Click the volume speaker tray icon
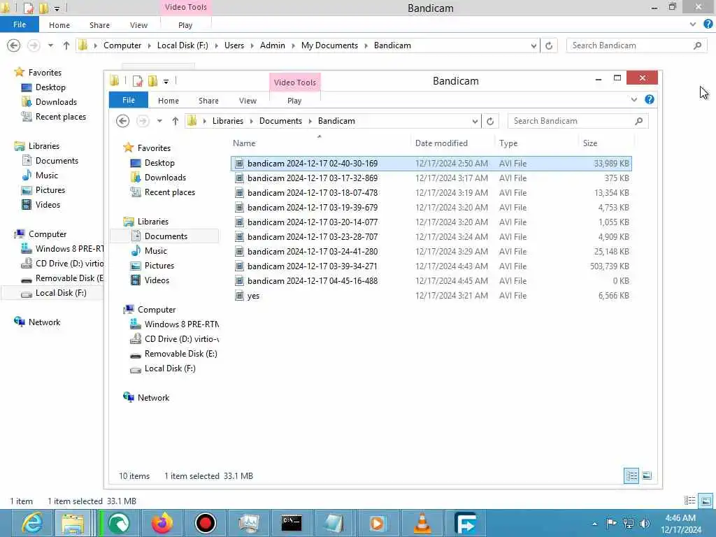The width and height of the screenshot is (716, 537). (x=645, y=523)
